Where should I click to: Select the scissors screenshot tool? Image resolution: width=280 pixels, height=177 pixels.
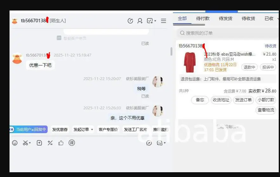tap(25, 143)
